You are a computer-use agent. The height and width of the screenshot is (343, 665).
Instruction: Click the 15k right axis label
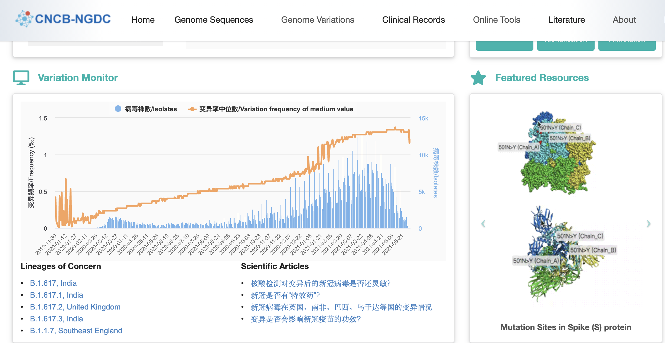(423, 118)
